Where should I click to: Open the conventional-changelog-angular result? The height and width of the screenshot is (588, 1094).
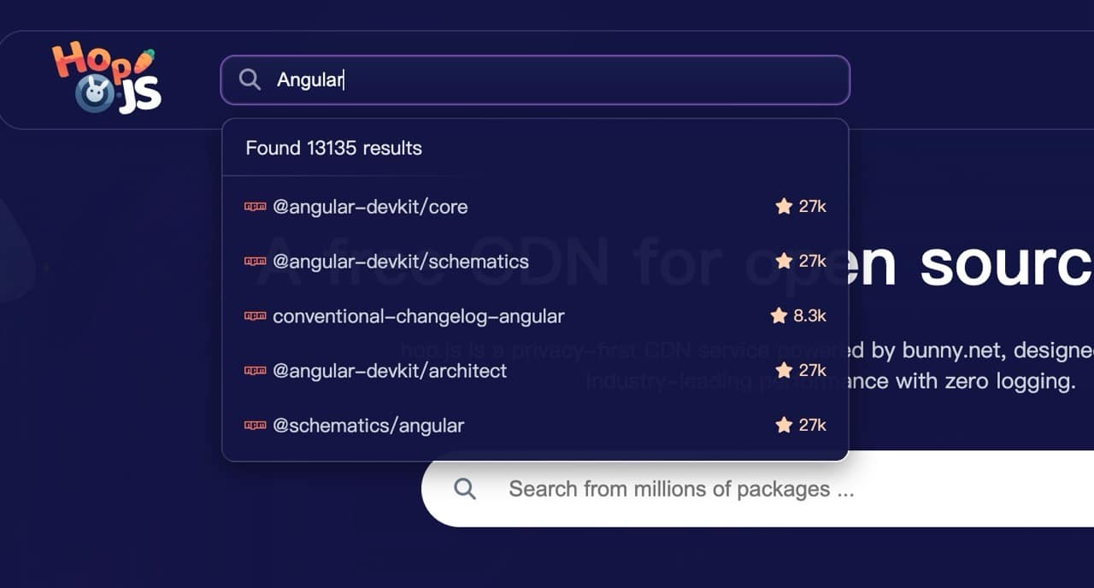coord(419,316)
